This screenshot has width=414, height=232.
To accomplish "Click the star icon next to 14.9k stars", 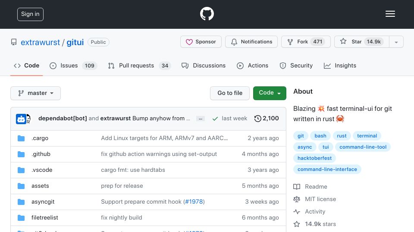I will point(297,224).
